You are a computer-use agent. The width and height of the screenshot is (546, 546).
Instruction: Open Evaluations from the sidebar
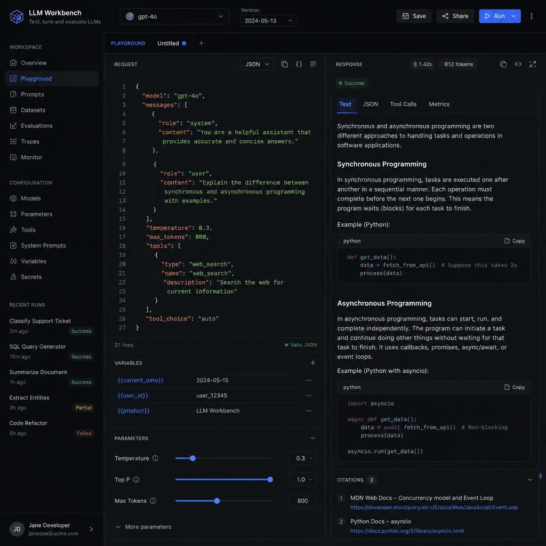(x=52, y=126)
